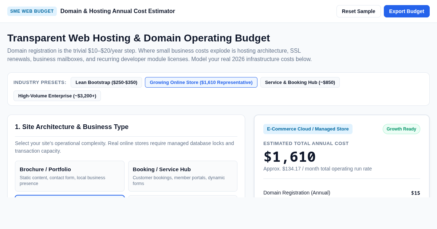Click the ESTIMATED TOTAL ANNUAL COST label
Image resolution: width=437 pixels, height=229 pixels.
pyautogui.click(x=306, y=143)
